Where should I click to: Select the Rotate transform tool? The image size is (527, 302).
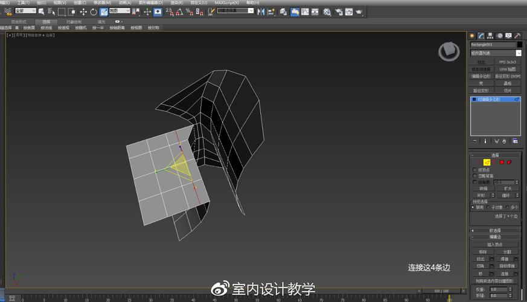[94, 11]
